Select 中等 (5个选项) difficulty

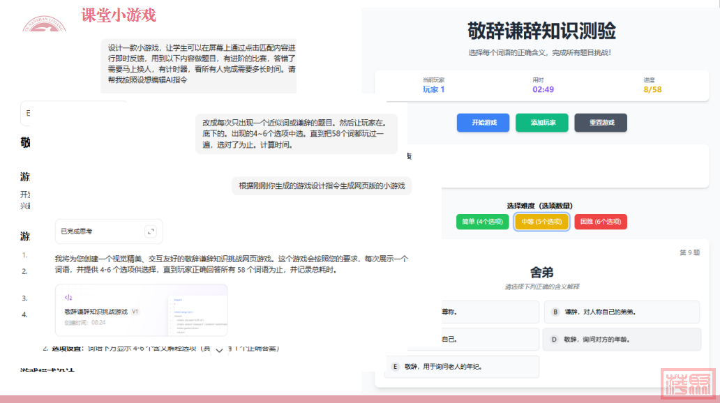(541, 222)
